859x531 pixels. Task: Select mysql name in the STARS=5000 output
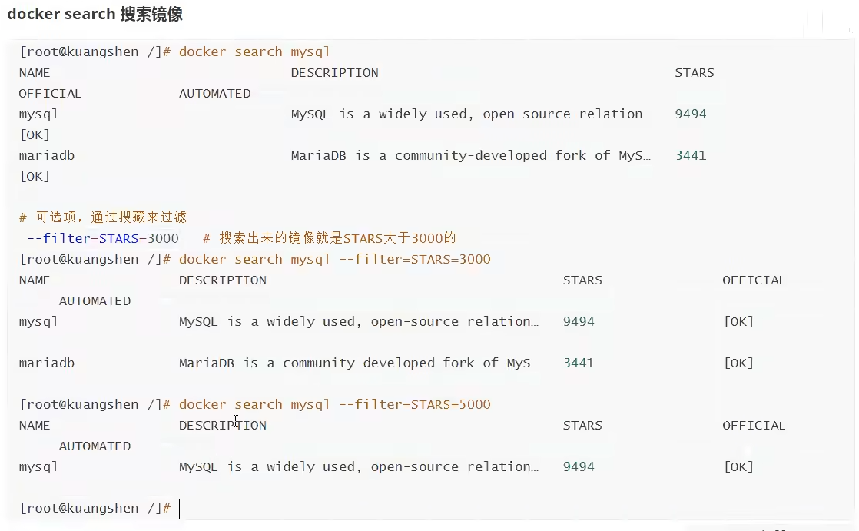point(38,466)
